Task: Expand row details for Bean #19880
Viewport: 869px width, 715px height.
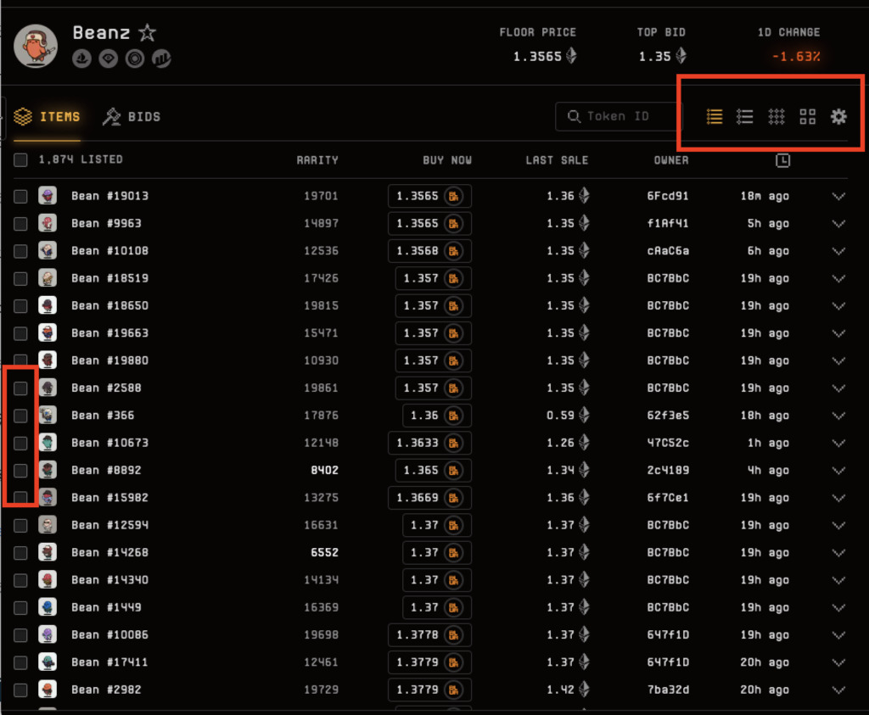Action: pos(838,360)
